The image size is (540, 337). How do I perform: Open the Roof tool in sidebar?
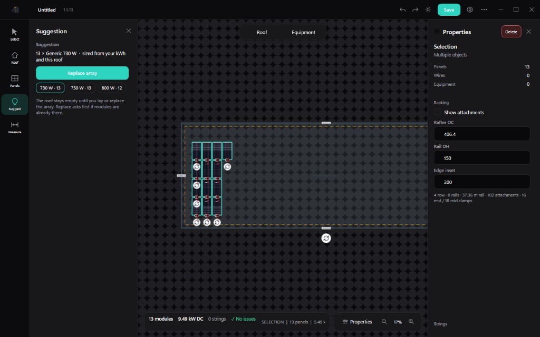[x=14, y=58]
